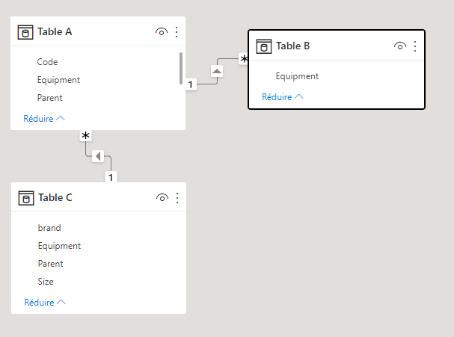Open more options menu for Table B

tap(415, 46)
